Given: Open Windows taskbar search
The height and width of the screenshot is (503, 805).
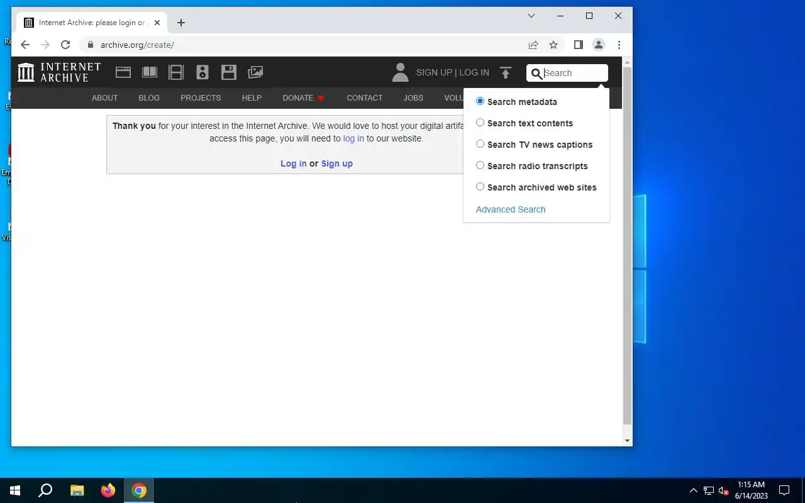Looking at the screenshot, I should (45, 490).
